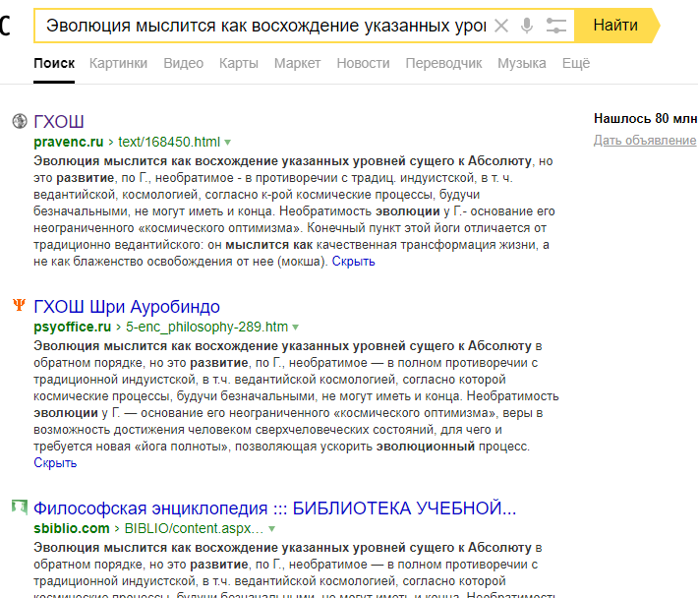The height and width of the screenshot is (598, 698).
Task: Open the ГХОШ Шри Ауробиндо result
Action: point(127,307)
